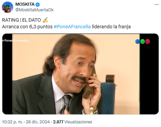Open the 10:32 p. m. timestamp link

click(x=12, y=122)
